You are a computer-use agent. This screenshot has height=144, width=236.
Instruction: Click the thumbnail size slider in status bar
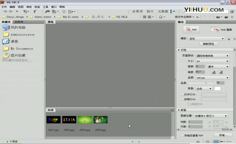[x=165, y=141]
